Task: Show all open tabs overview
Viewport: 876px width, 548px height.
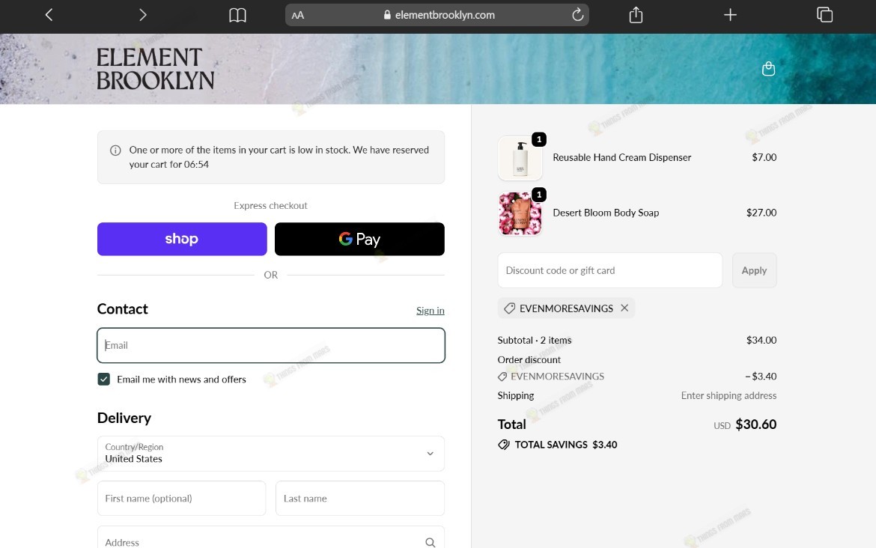Action: click(824, 14)
